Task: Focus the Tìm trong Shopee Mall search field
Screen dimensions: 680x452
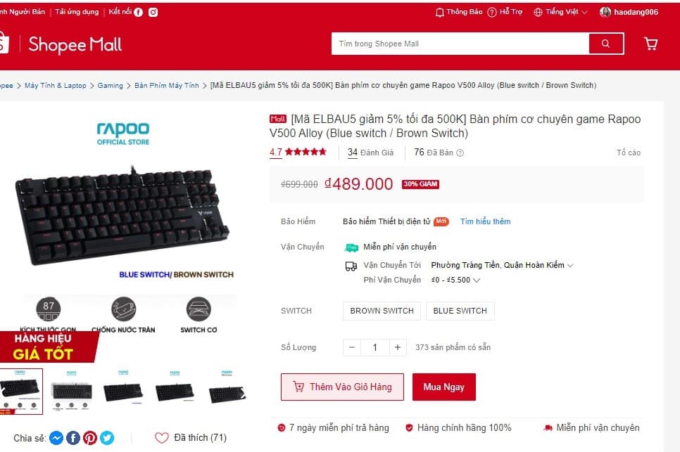Action: click(x=460, y=44)
